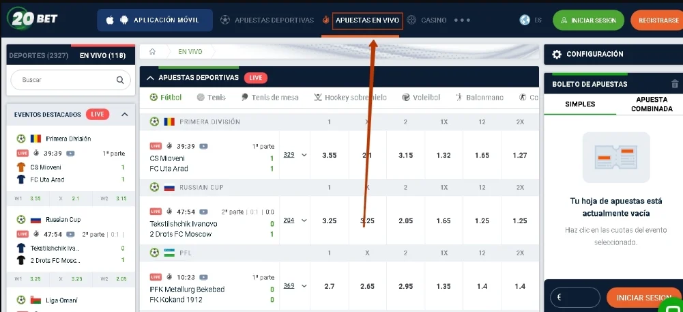Pick odds 2.05 for 2 Drots FC Moscow
This screenshot has width=683, height=312.
[405, 221]
